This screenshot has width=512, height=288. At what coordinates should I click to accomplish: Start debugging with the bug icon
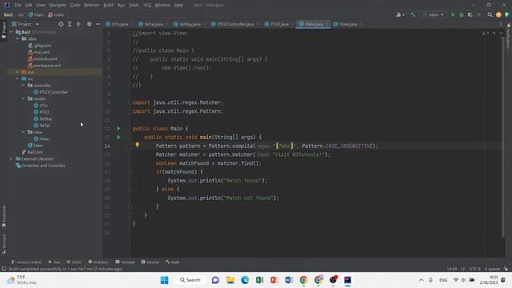pos(462,14)
